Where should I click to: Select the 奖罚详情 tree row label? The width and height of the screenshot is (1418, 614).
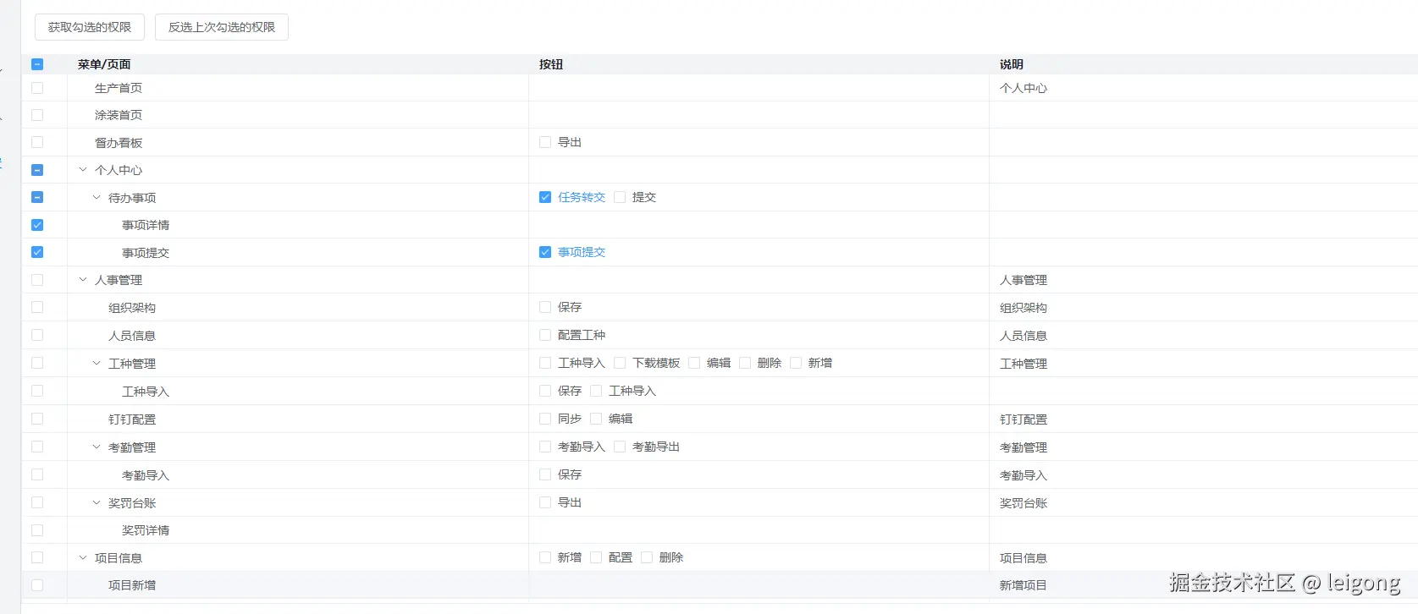146,530
